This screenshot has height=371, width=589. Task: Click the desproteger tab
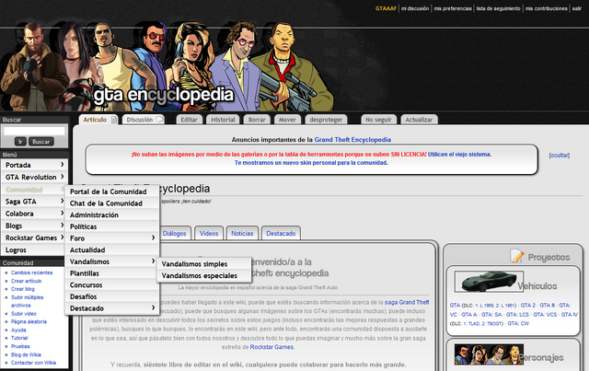click(326, 120)
